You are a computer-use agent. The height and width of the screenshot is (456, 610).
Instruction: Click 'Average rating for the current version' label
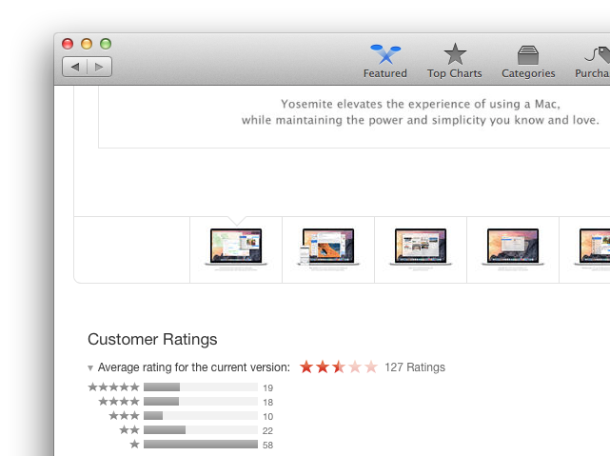coord(194,367)
